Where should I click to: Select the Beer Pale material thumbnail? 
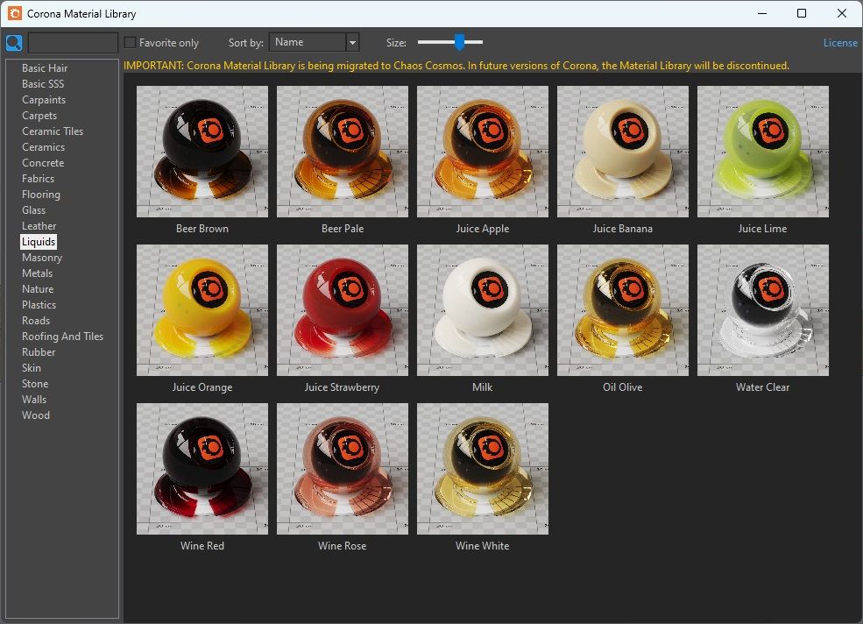coord(343,152)
